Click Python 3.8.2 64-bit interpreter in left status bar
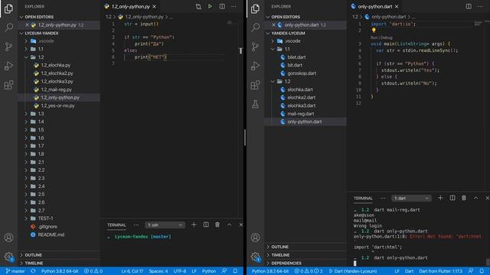490x275 pixels. (x=60, y=271)
